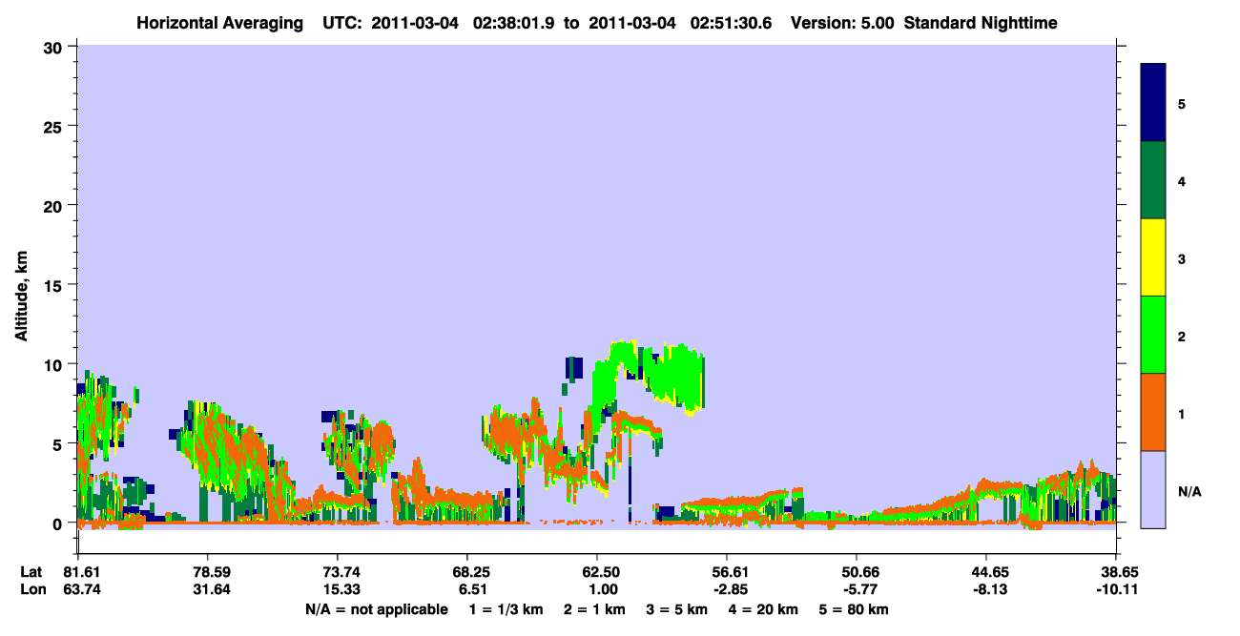Click the dark blue level 5 color swatch
Screen dimensions: 1240x636
(x=1153, y=103)
